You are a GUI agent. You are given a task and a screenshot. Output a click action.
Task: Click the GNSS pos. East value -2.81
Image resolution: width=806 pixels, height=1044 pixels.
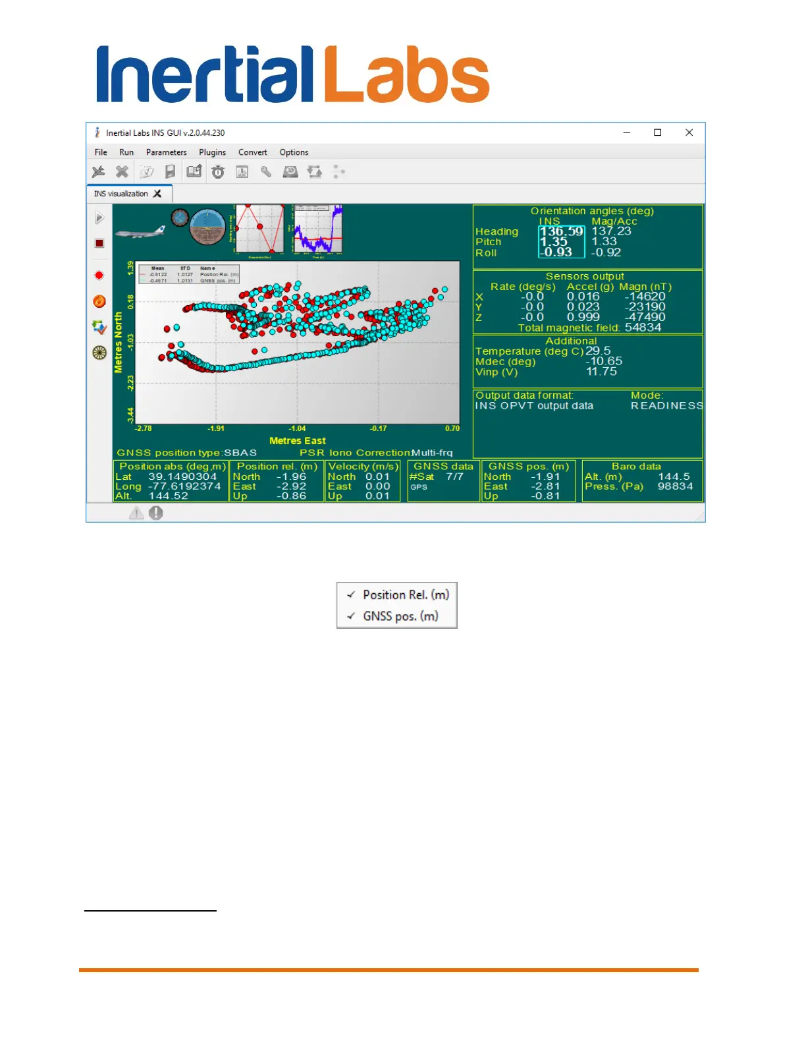point(546,486)
